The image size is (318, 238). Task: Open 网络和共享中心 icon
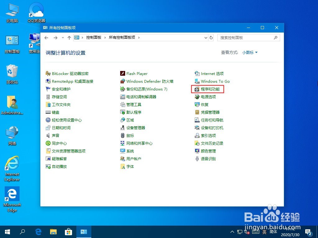pos(122,143)
